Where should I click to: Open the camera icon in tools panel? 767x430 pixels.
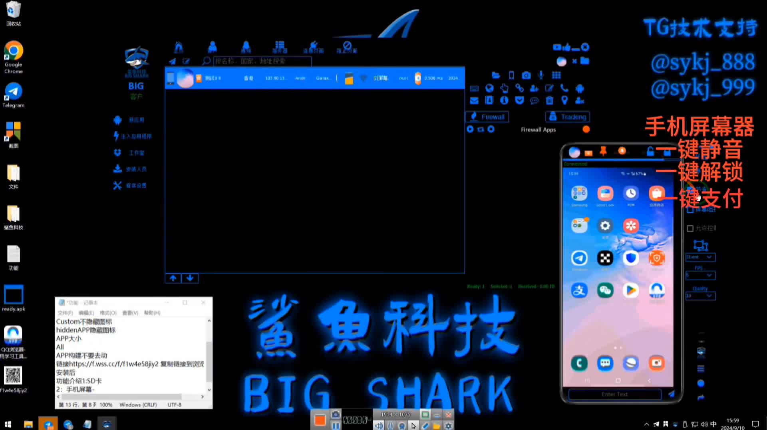[526, 75]
